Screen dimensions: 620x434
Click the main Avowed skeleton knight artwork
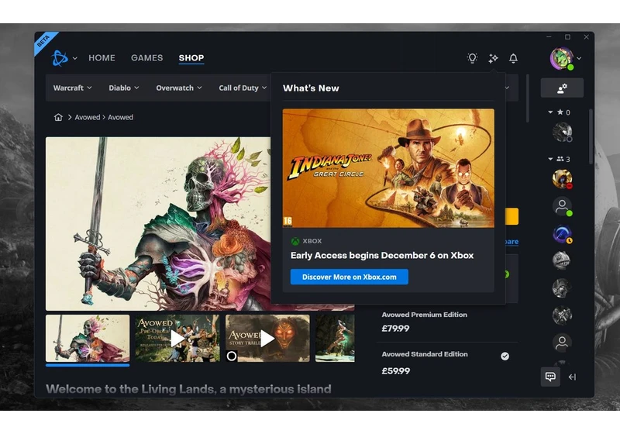(x=158, y=224)
